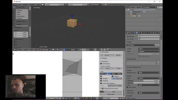Toggle Cube visibility eye in outliner
This screenshot has height=100, width=178.
157,16
